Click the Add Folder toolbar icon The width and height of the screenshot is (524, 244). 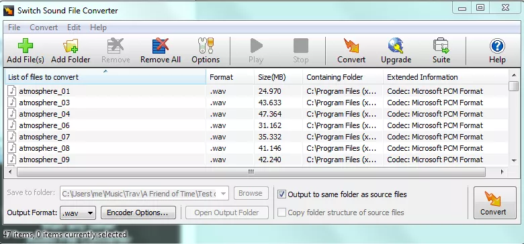coord(71,46)
